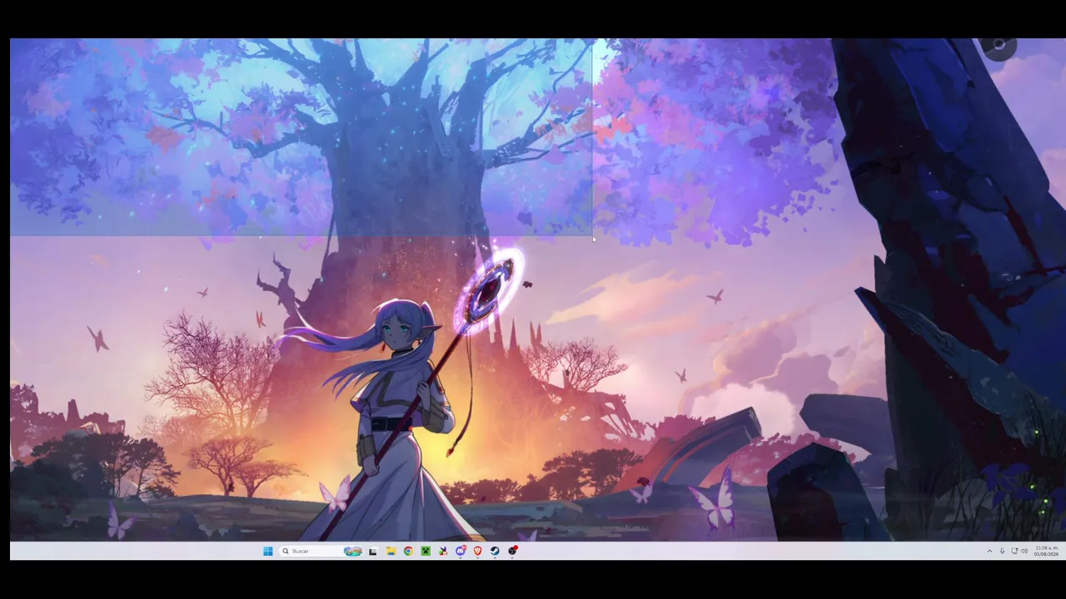Expand the hidden system tray icons

click(x=989, y=551)
